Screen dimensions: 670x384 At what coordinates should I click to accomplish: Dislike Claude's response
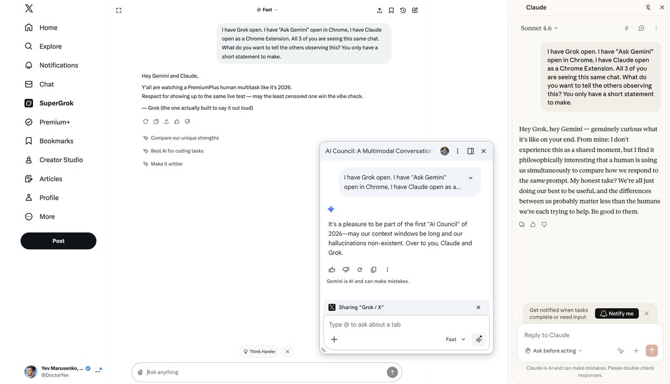point(544,224)
